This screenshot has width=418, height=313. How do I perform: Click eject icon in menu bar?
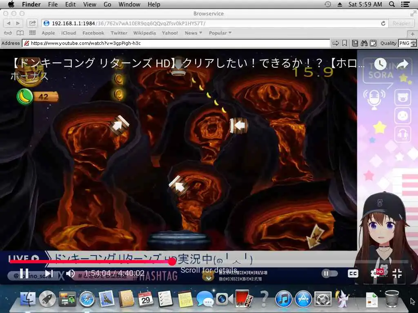(x=340, y=4)
